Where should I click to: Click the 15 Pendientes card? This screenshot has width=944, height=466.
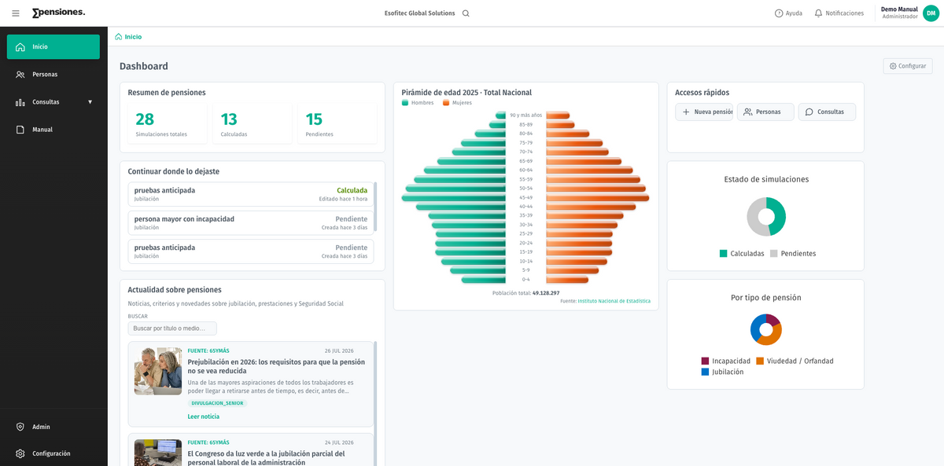coord(337,124)
